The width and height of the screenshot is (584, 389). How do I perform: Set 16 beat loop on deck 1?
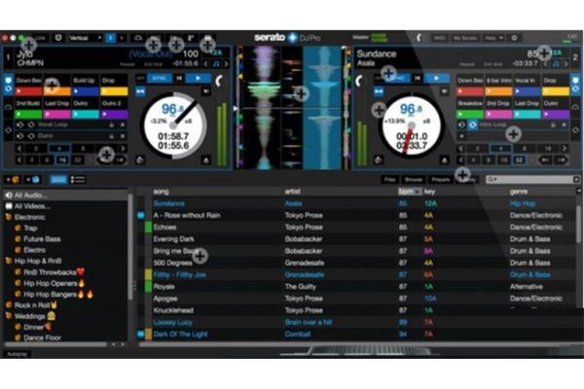(x=62, y=160)
